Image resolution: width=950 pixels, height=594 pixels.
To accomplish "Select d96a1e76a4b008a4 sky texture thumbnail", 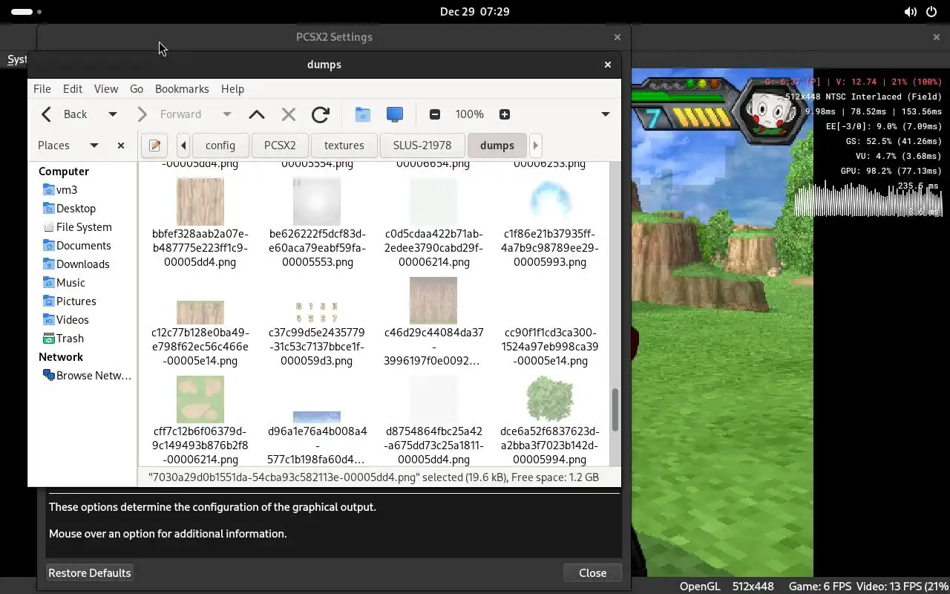I will pos(317,417).
